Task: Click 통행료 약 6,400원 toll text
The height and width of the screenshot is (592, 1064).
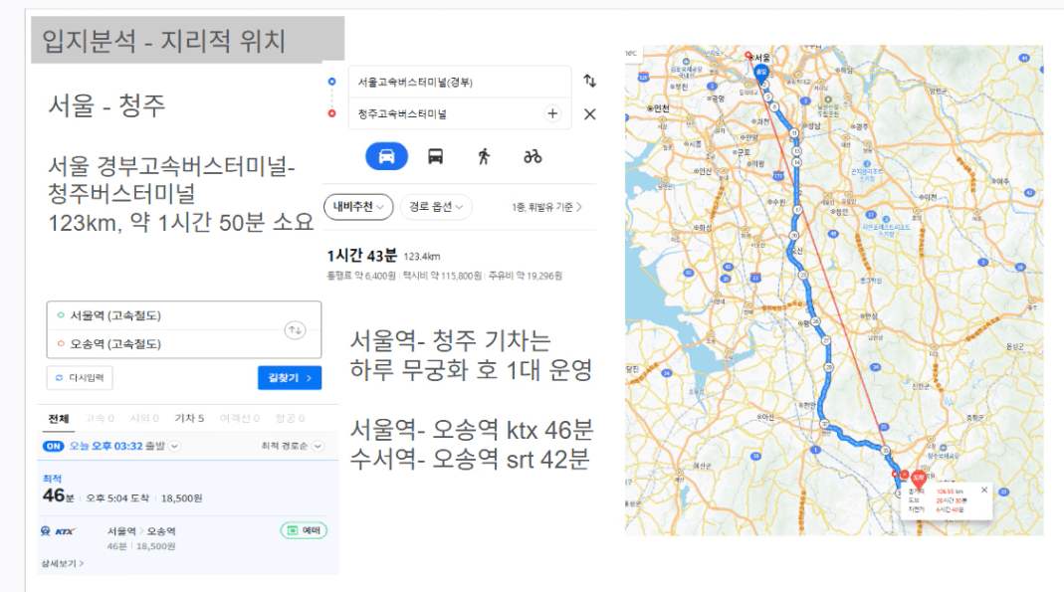Action: [361, 276]
